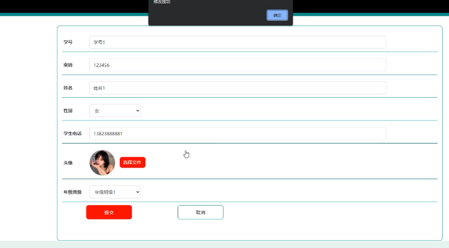The width and height of the screenshot is (449, 248).
Task: Click the 性别 field label
Action: click(68, 111)
